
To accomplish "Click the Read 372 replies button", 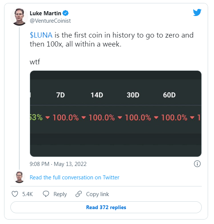I will point(106,207).
